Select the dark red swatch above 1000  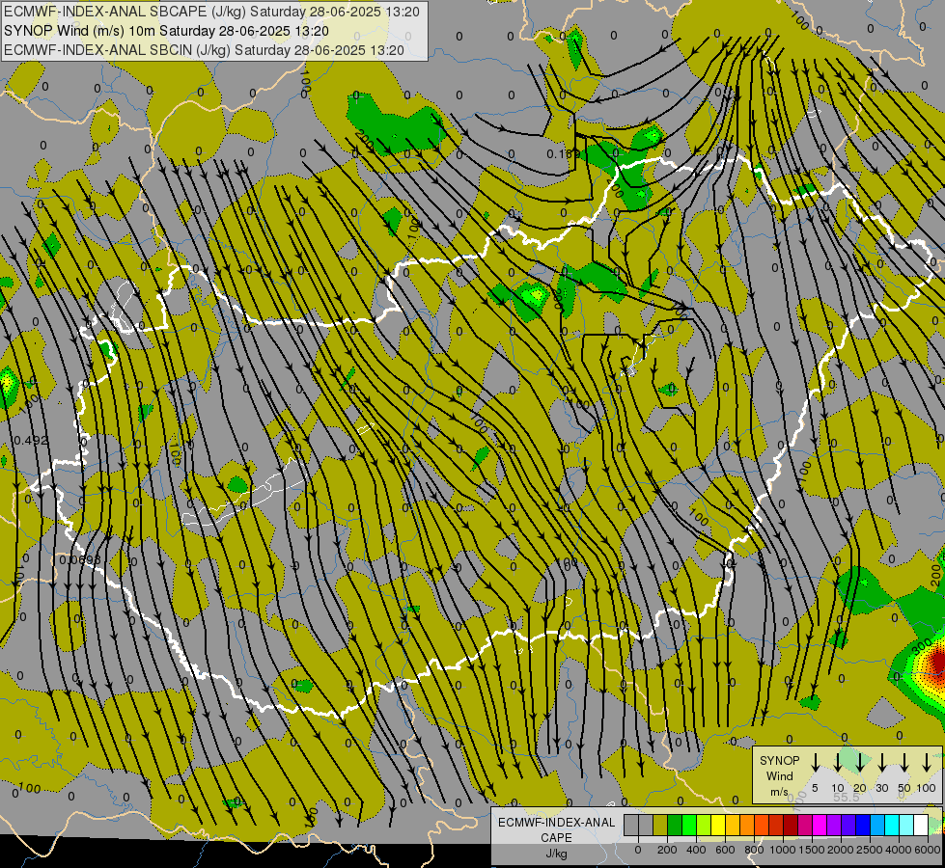pyautogui.click(x=791, y=826)
